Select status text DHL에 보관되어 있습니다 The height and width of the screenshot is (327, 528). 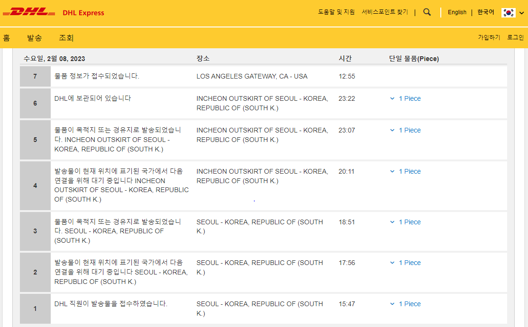point(92,98)
